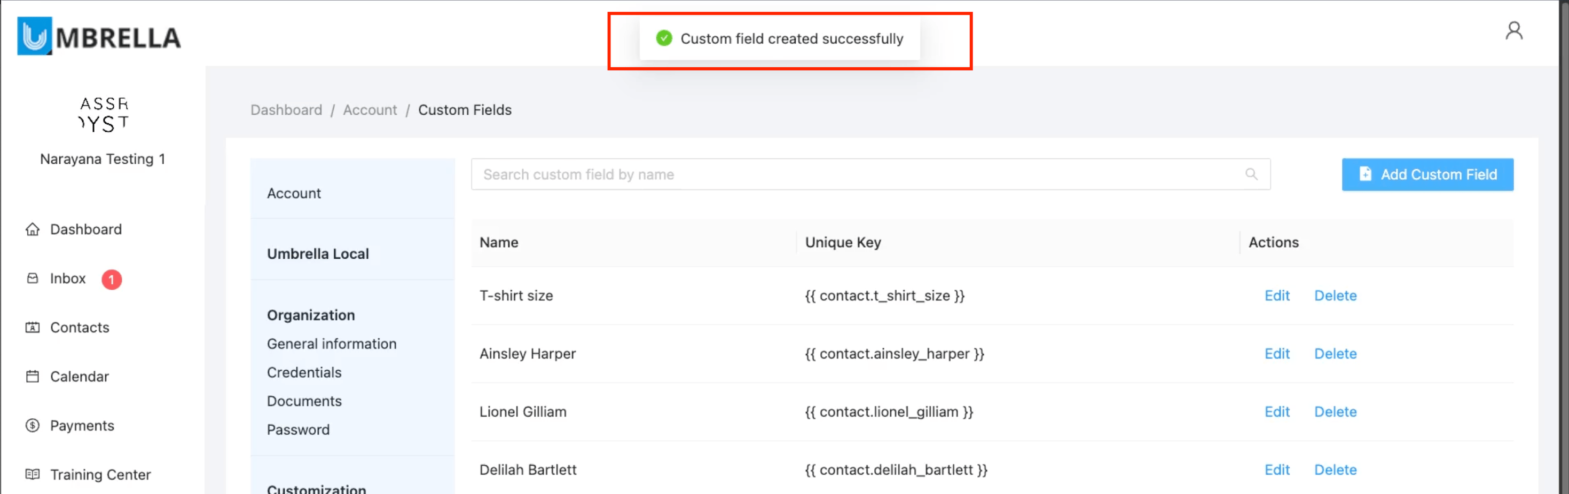Image resolution: width=1569 pixels, height=494 pixels.
Task: Go to Contacts in sidebar
Action: tap(79, 328)
